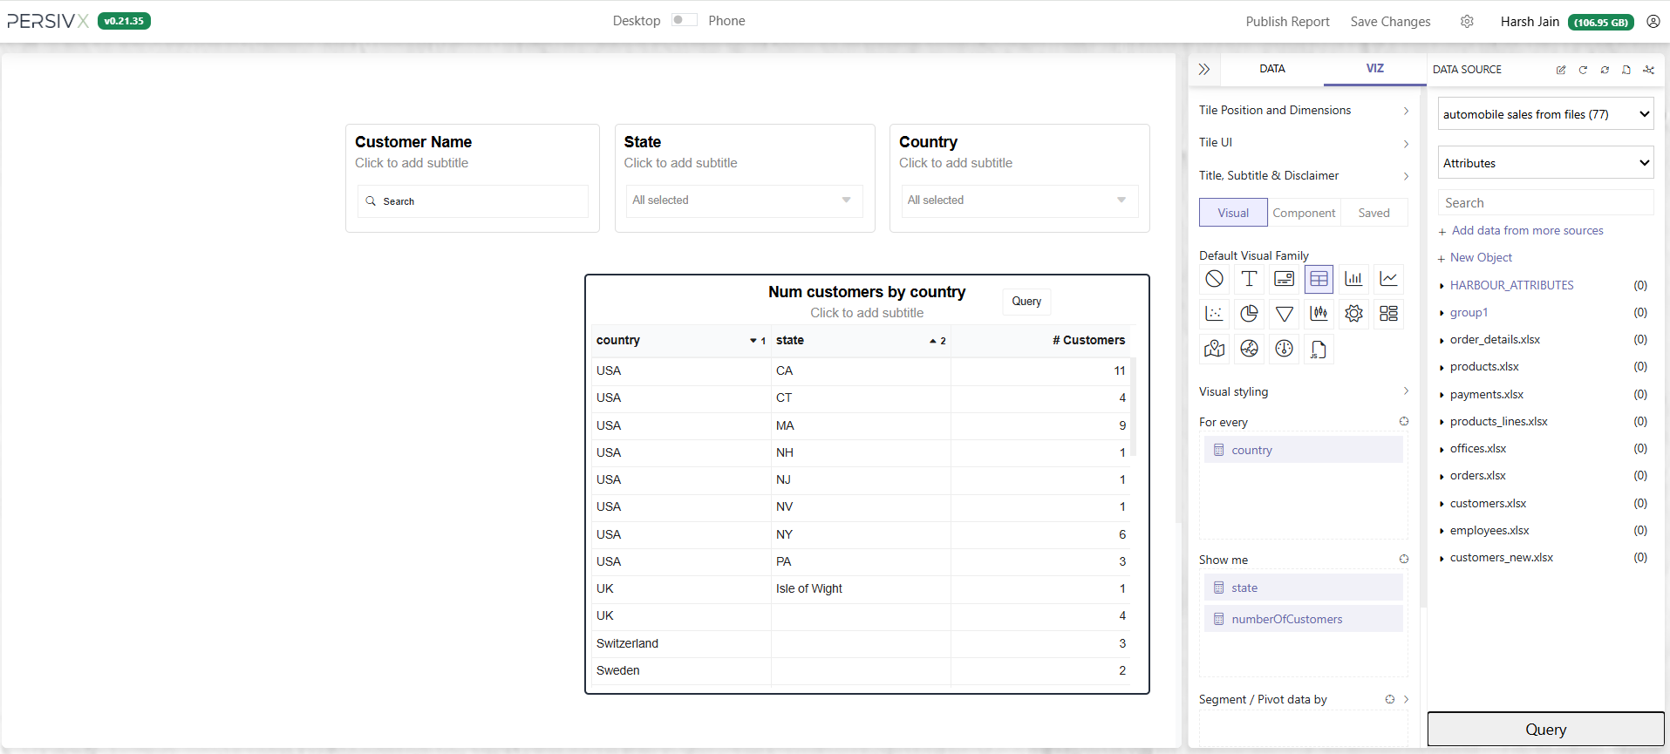
Task: Choose the Map pin visual icon
Action: 1214,349
